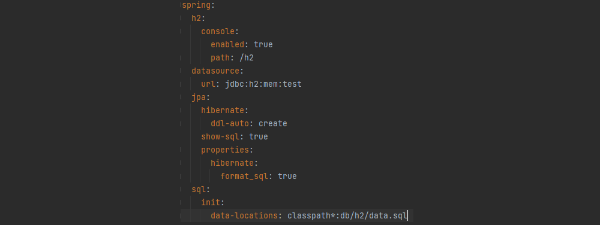The width and height of the screenshot is (600, 225).
Task: Place cursor on the create value
Action: click(273, 123)
